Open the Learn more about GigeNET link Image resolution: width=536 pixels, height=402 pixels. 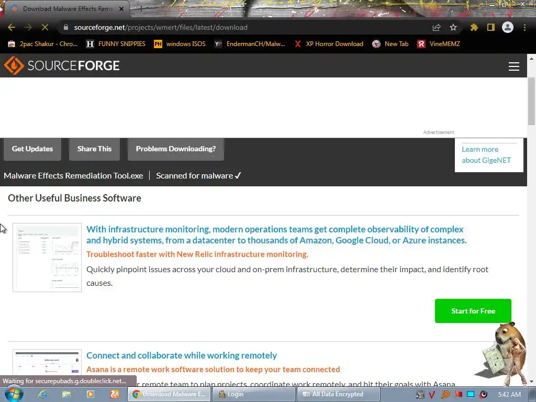click(x=486, y=155)
